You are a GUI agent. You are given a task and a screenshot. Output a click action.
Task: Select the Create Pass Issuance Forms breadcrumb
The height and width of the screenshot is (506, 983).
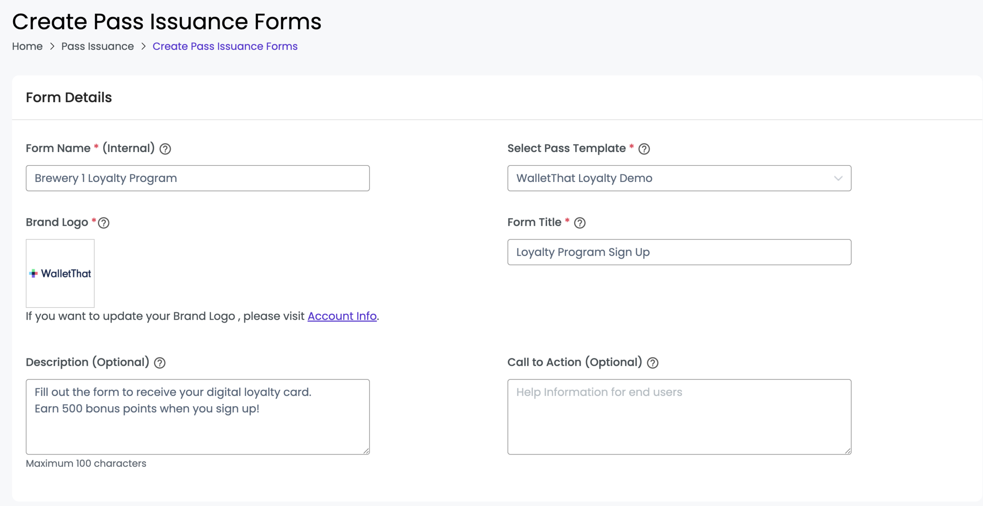(x=225, y=46)
